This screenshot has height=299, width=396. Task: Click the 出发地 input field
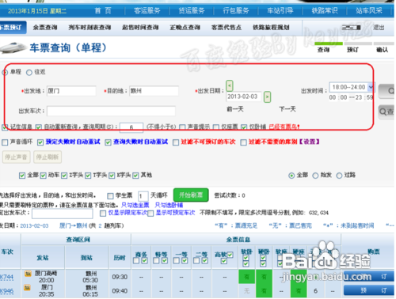[x=71, y=91]
